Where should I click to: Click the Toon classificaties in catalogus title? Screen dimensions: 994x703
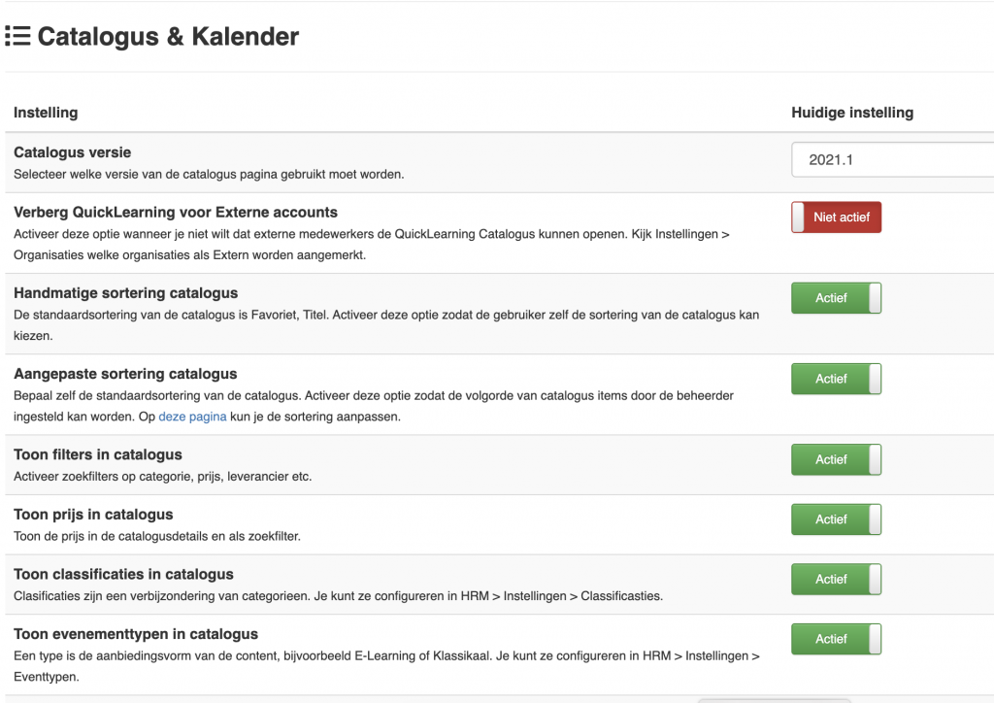[123, 574]
